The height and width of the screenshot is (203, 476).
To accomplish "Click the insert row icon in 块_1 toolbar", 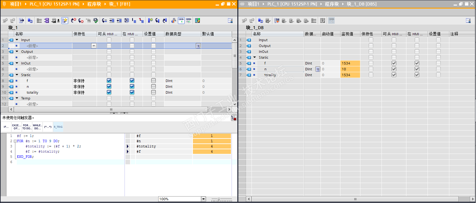I will click(5, 21).
